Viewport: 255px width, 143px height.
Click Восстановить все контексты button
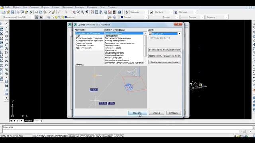tap(165, 62)
